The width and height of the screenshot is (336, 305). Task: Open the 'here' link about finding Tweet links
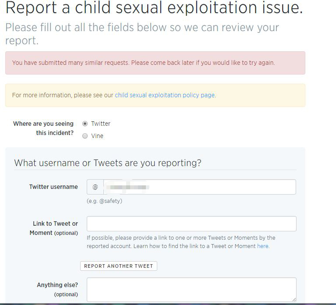263,246
